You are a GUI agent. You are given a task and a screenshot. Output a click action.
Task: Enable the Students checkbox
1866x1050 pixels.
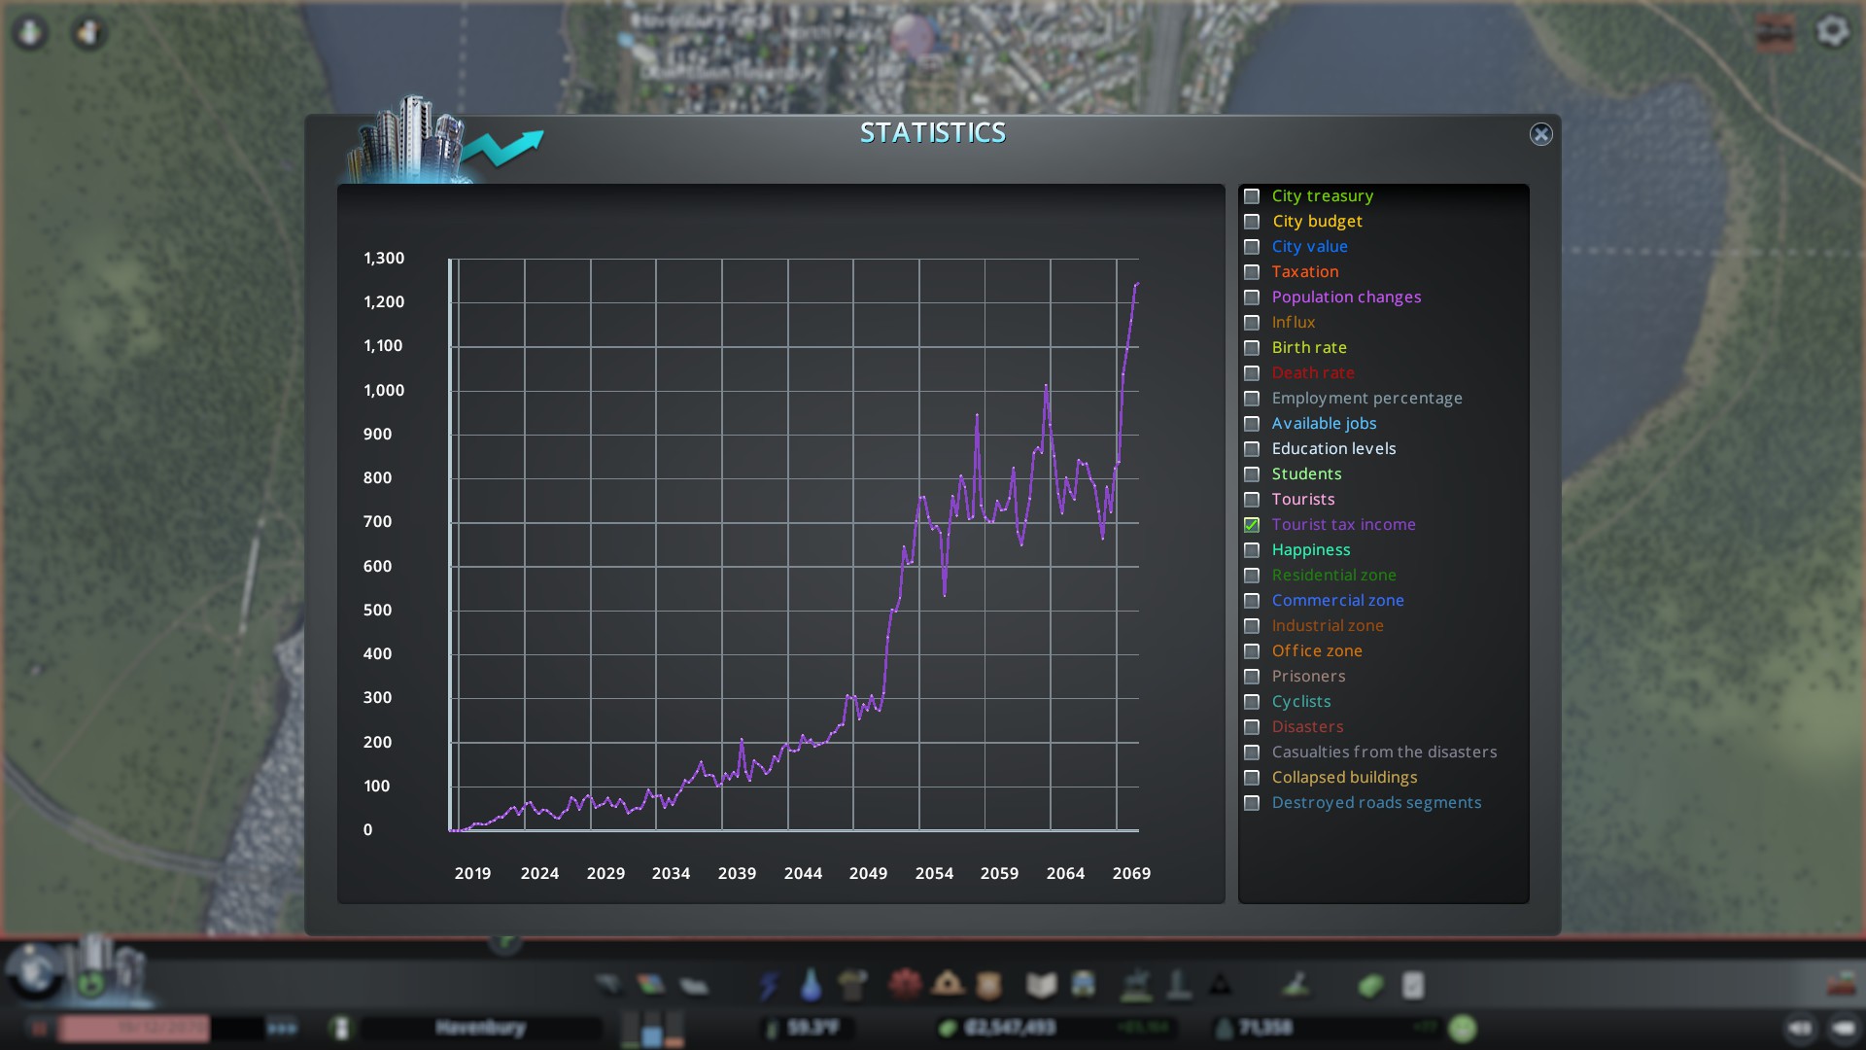coord(1252,474)
